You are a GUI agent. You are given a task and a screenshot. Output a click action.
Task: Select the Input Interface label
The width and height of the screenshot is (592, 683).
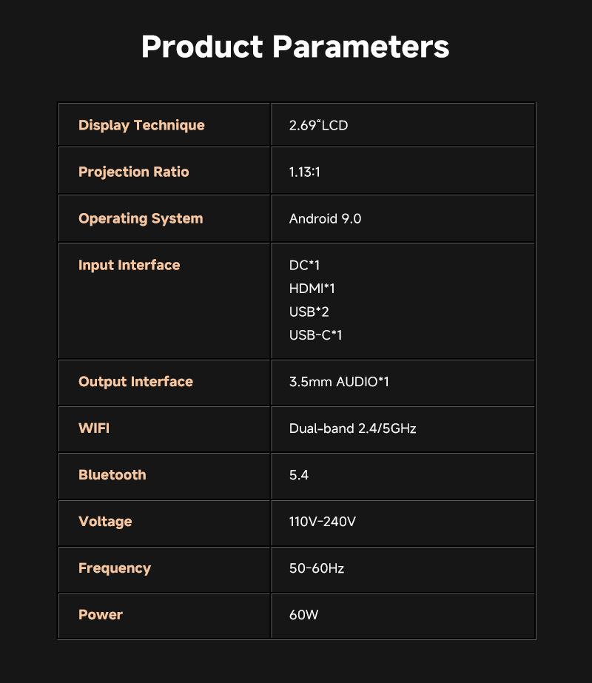coord(129,265)
